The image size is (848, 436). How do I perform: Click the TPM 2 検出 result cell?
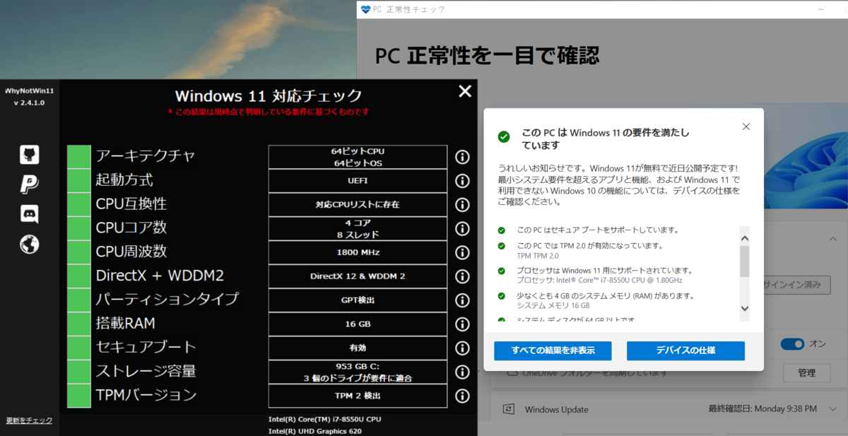[x=358, y=396]
